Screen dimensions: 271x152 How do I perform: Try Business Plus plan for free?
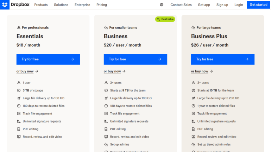(222, 59)
